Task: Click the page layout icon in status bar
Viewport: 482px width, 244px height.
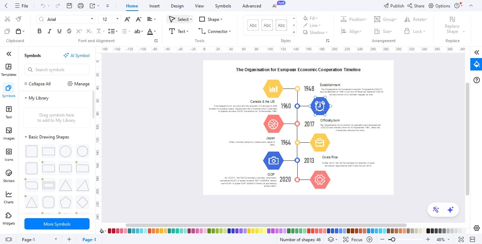Action: pyautogui.click(x=9, y=239)
